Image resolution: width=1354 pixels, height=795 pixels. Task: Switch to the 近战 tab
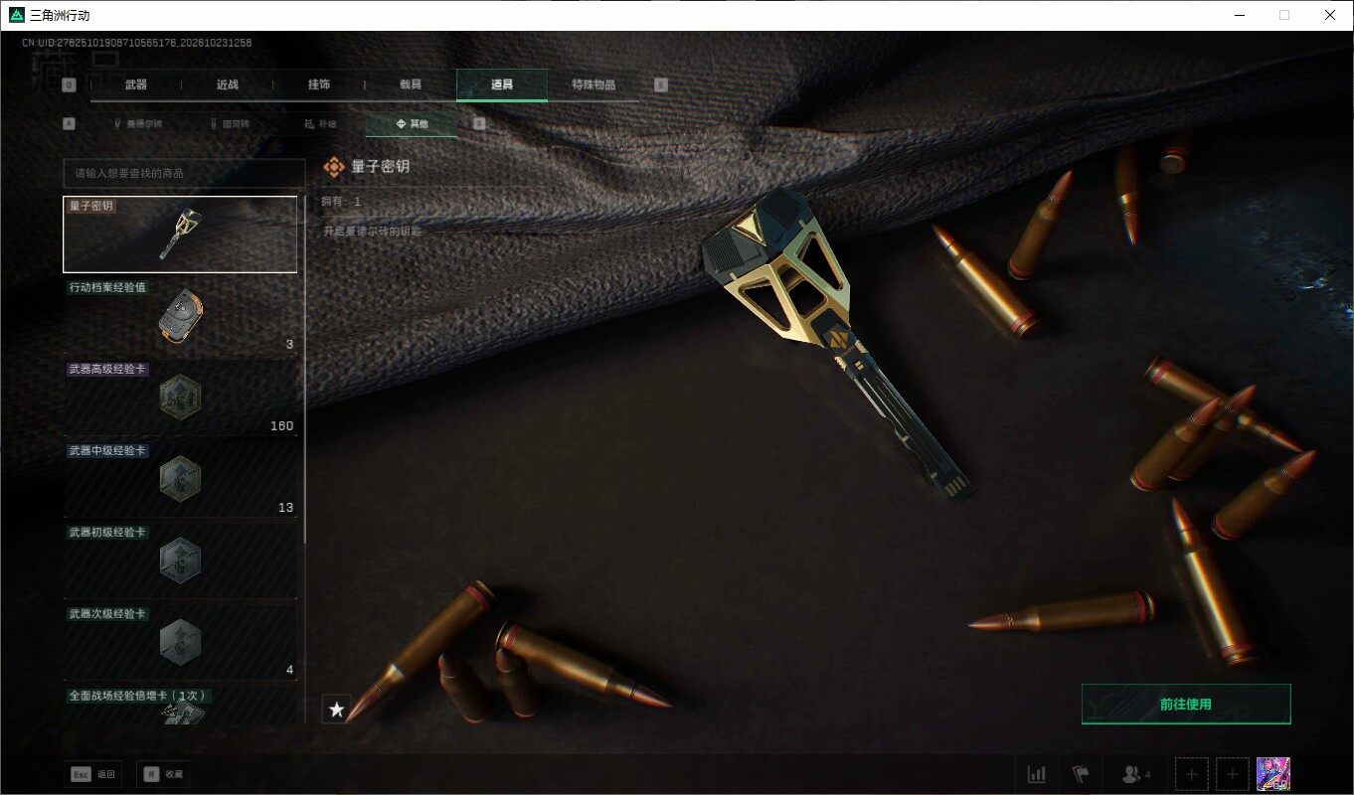pos(228,85)
